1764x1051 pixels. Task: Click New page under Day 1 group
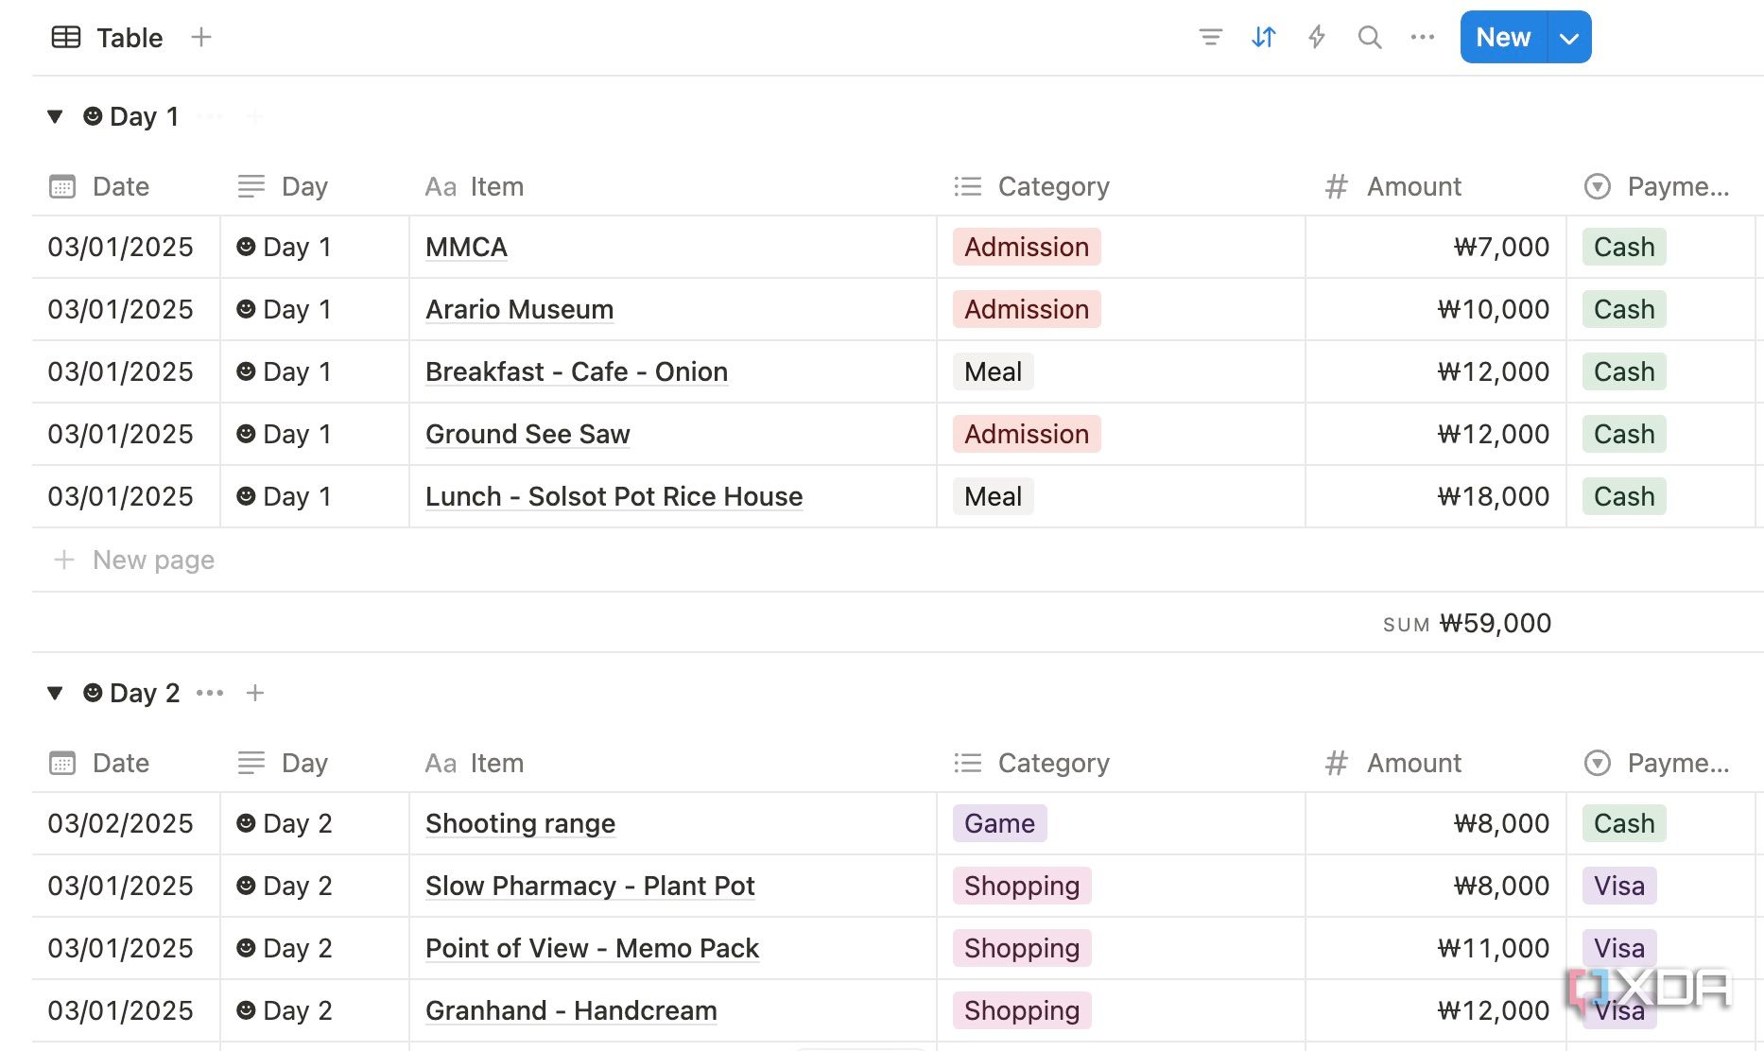click(152, 560)
